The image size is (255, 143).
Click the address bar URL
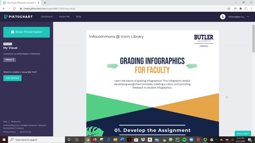point(49,9)
